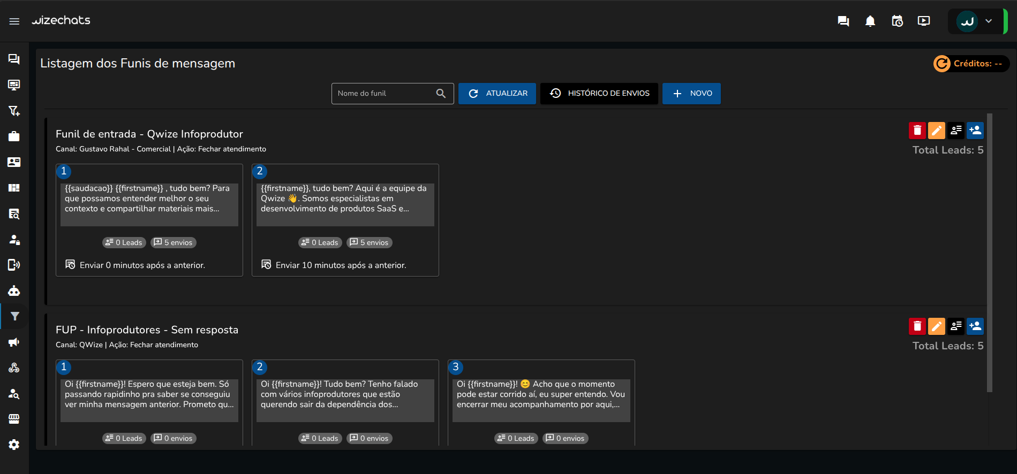The image size is (1017, 474).
Task: Open the contact card icon in sidebar
Action: pos(14,162)
